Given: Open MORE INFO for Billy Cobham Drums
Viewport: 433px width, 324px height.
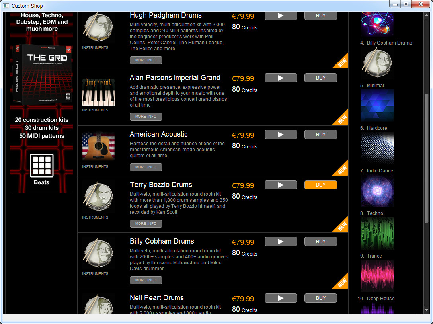Looking at the screenshot, I should pos(146,280).
